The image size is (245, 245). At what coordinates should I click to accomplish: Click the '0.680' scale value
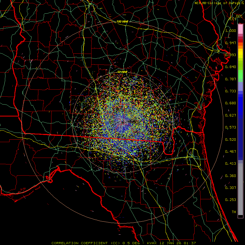pos(231,103)
